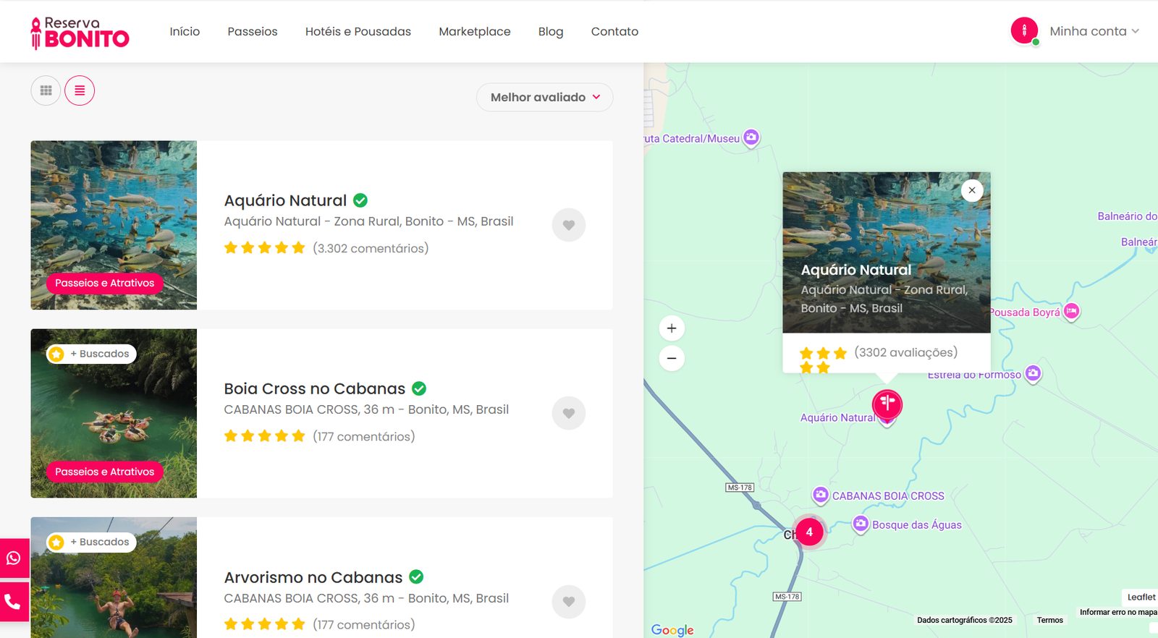The image size is (1158, 638).
Task: Click Balneário do label on map
Action: click(x=1127, y=216)
